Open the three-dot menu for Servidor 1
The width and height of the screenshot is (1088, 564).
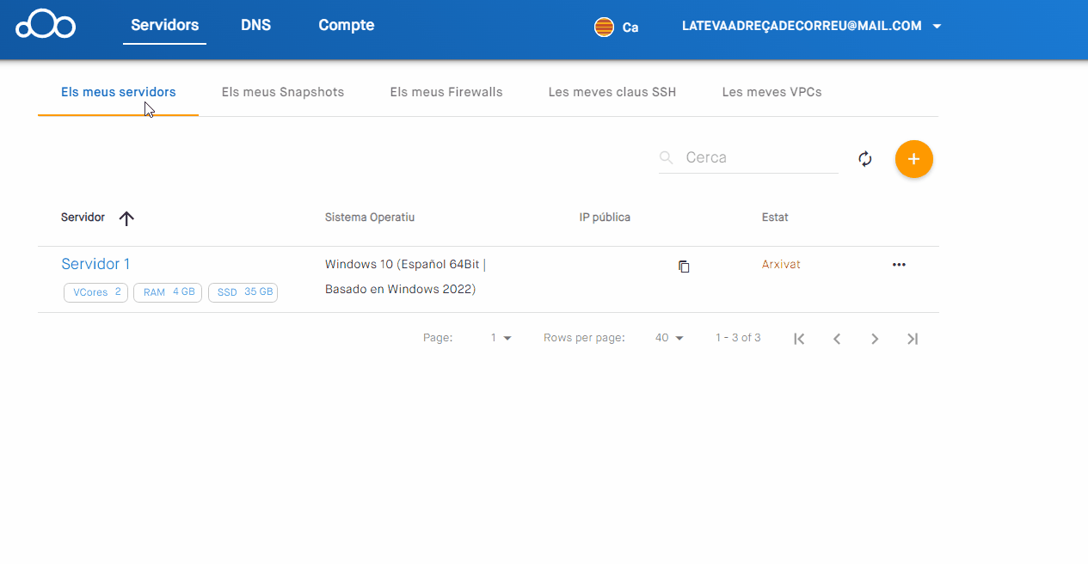pyautogui.click(x=899, y=265)
